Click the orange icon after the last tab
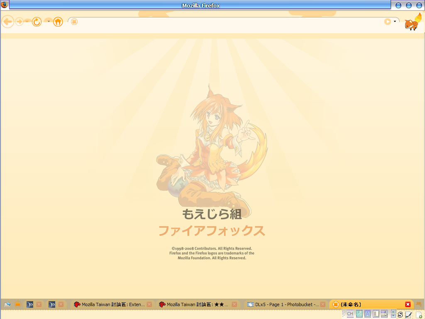 click(419, 304)
